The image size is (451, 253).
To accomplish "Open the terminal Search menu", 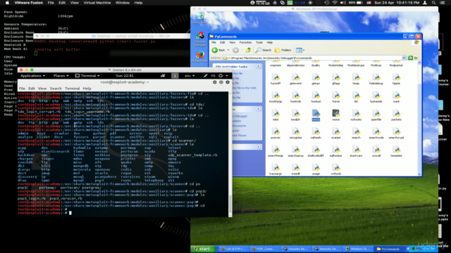I will pyautogui.click(x=56, y=89).
